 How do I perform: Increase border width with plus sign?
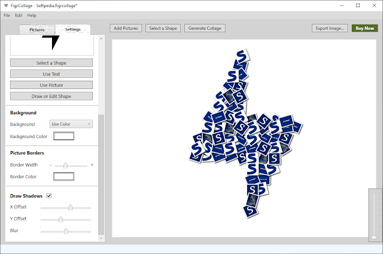click(92, 165)
